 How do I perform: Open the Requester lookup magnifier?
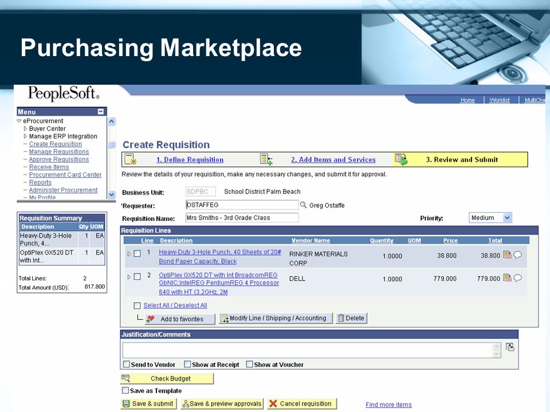(x=304, y=205)
